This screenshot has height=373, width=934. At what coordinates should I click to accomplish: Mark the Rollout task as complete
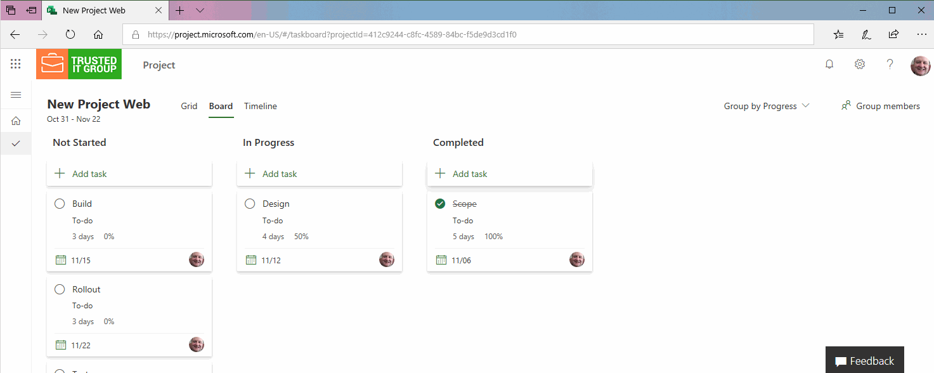coord(59,289)
